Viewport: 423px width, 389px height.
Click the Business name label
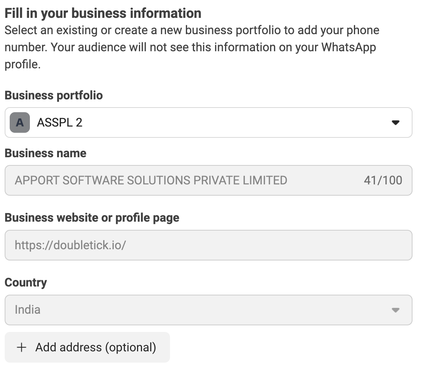click(x=45, y=153)
